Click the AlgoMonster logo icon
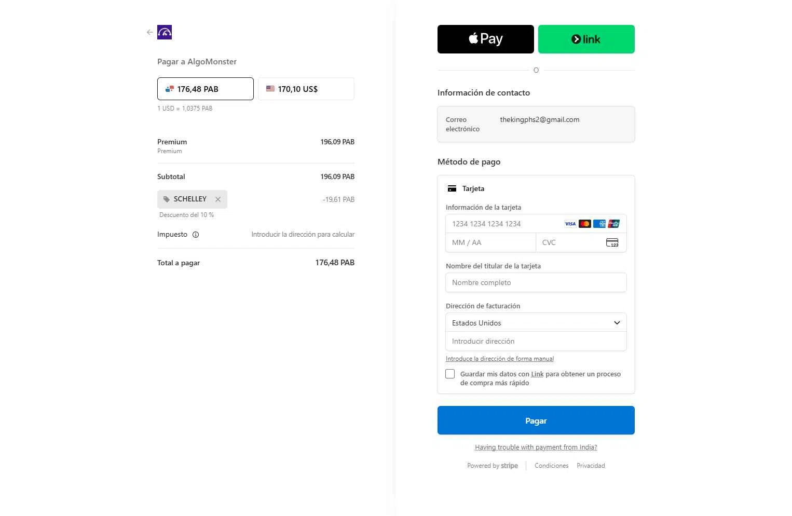 point(165,32)
